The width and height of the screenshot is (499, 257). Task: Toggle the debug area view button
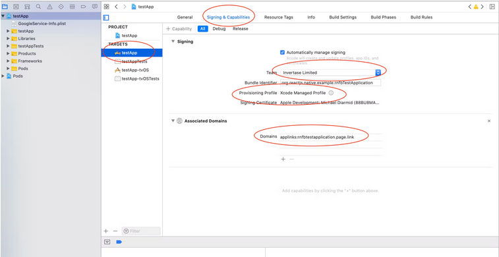pos(107,242)
